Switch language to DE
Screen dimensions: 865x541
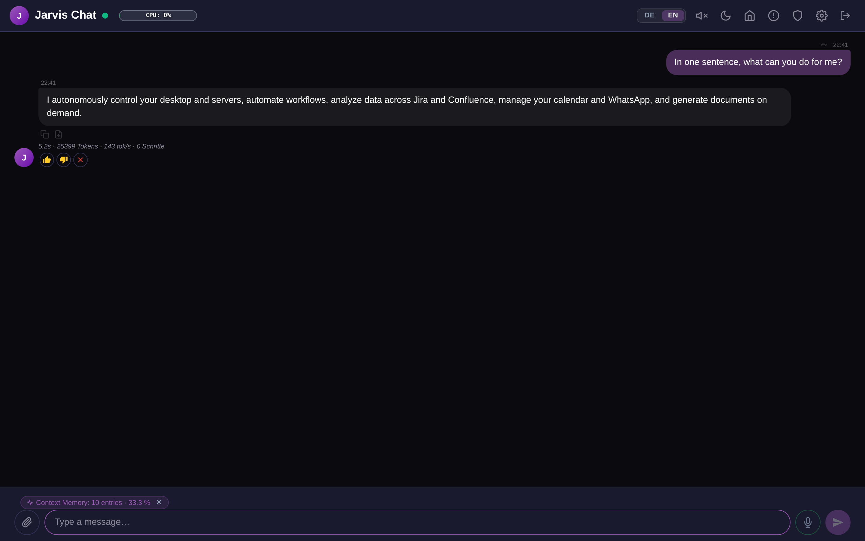(649, 15)
